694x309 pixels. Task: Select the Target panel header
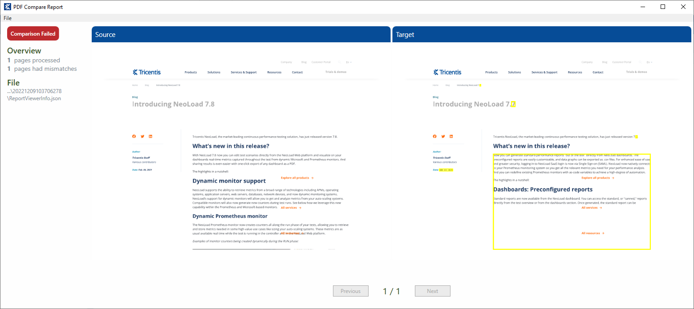(542, 34)
